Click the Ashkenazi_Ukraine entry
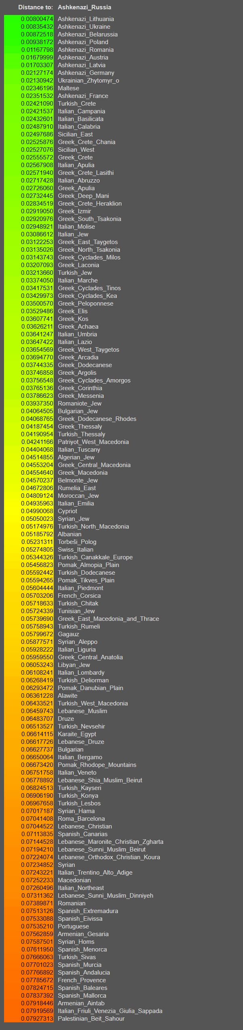Image resolution: width=243 pixels, height=1030 pixels. (84, 27)
